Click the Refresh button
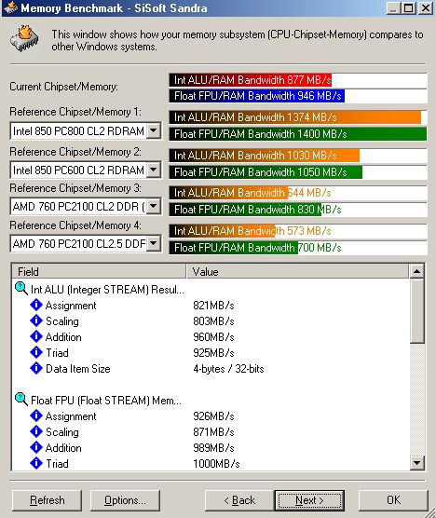 coord(47,500)
